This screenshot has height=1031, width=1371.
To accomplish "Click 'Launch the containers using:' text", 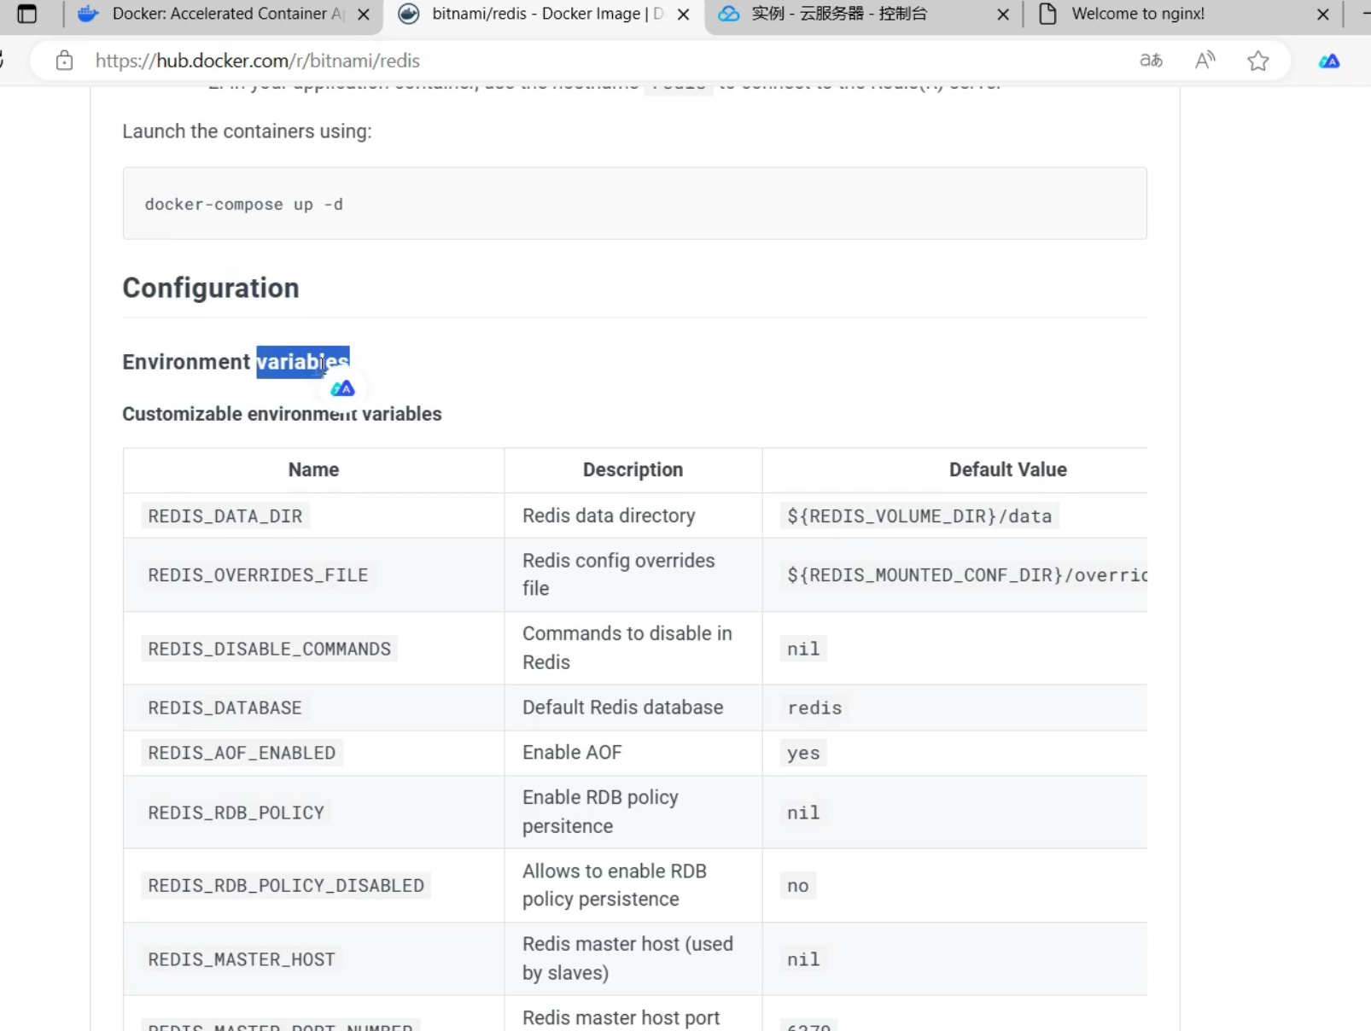I will point(247,131).
